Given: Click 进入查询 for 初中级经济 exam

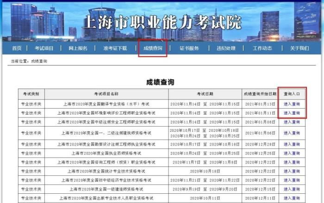Looking at the screenshot, I should click(x=292, y=180).
